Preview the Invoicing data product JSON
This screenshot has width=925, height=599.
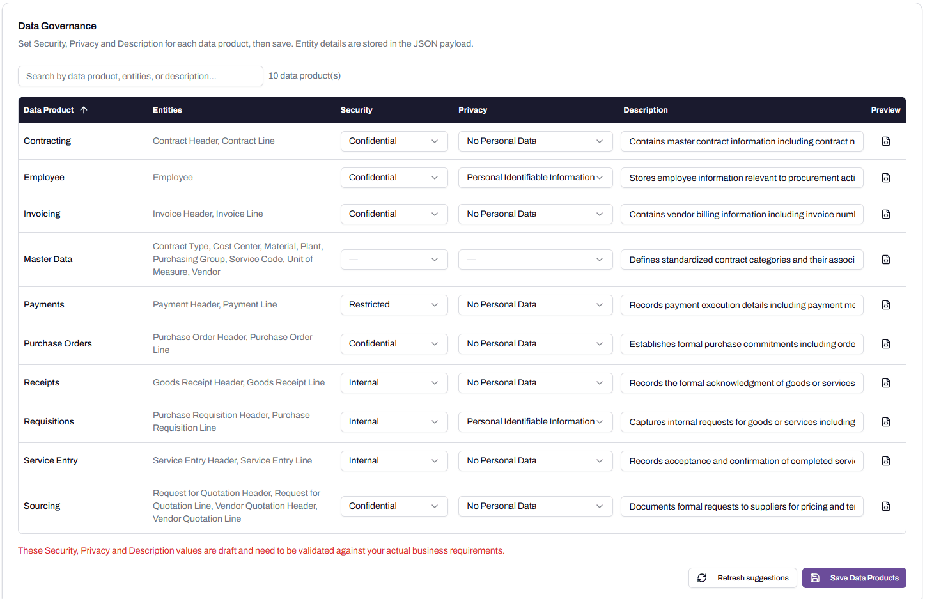pyautogui.click(x=885, y=214)
